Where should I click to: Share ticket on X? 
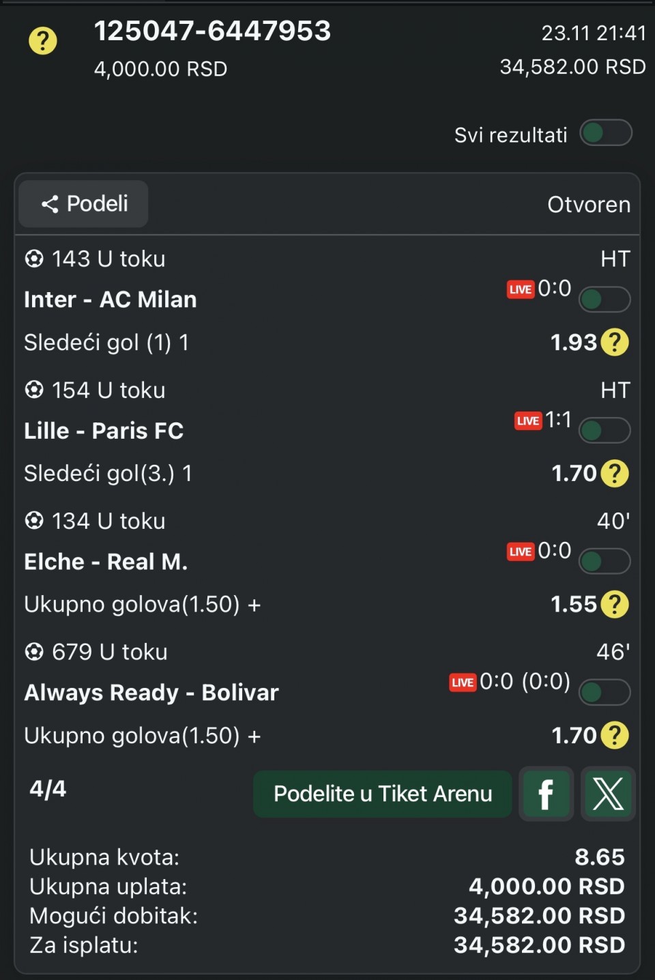coord(608,794)
